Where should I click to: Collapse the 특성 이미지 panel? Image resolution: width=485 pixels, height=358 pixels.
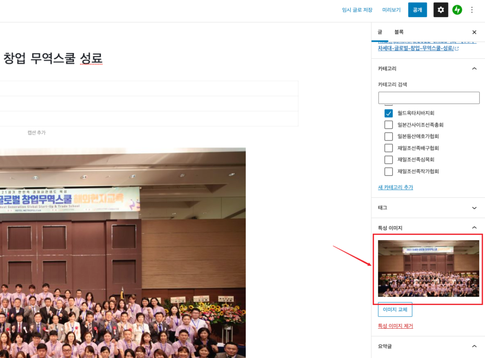[x=474, y=228]
